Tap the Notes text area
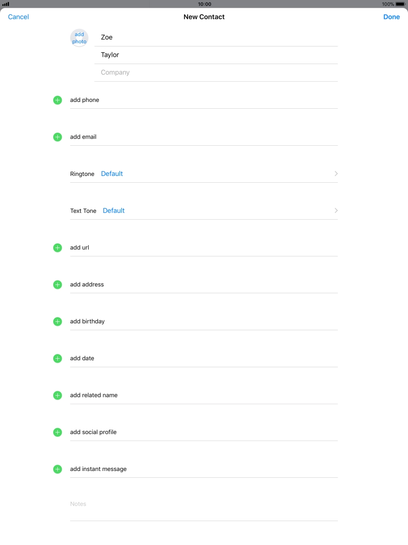 pos(204,508)
